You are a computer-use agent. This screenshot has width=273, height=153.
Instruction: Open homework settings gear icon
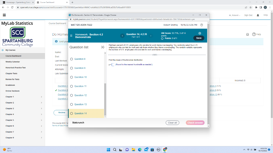coord(200,33)
